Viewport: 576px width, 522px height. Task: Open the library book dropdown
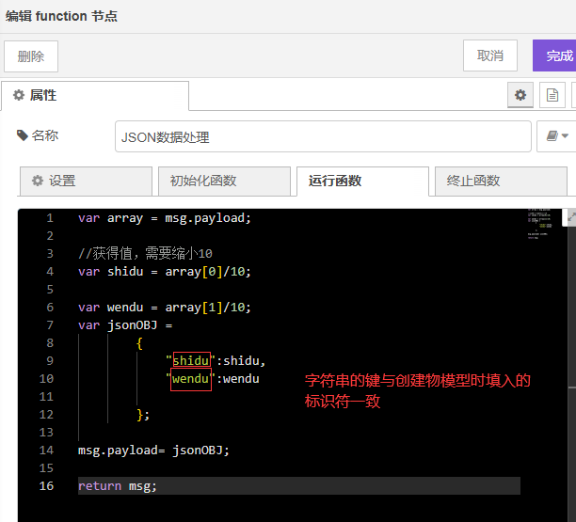pos(556,136)
